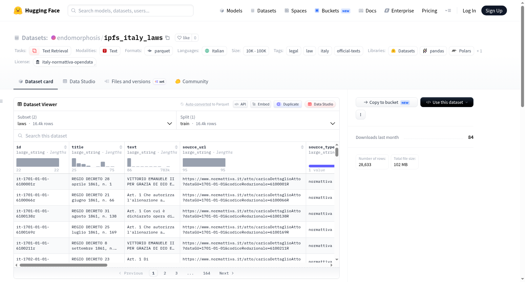525x282 pixels.
Task: Click sort icon on source_url column
Action: [302, 147]
